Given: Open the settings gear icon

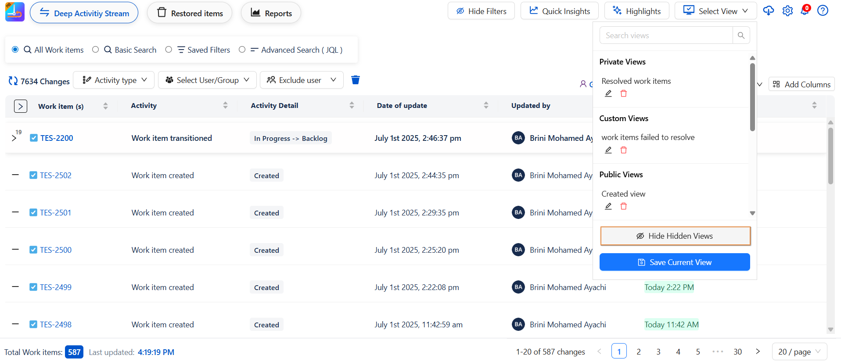Looking at the screenshot, I should pyautogui.click(x=787, y=11).
